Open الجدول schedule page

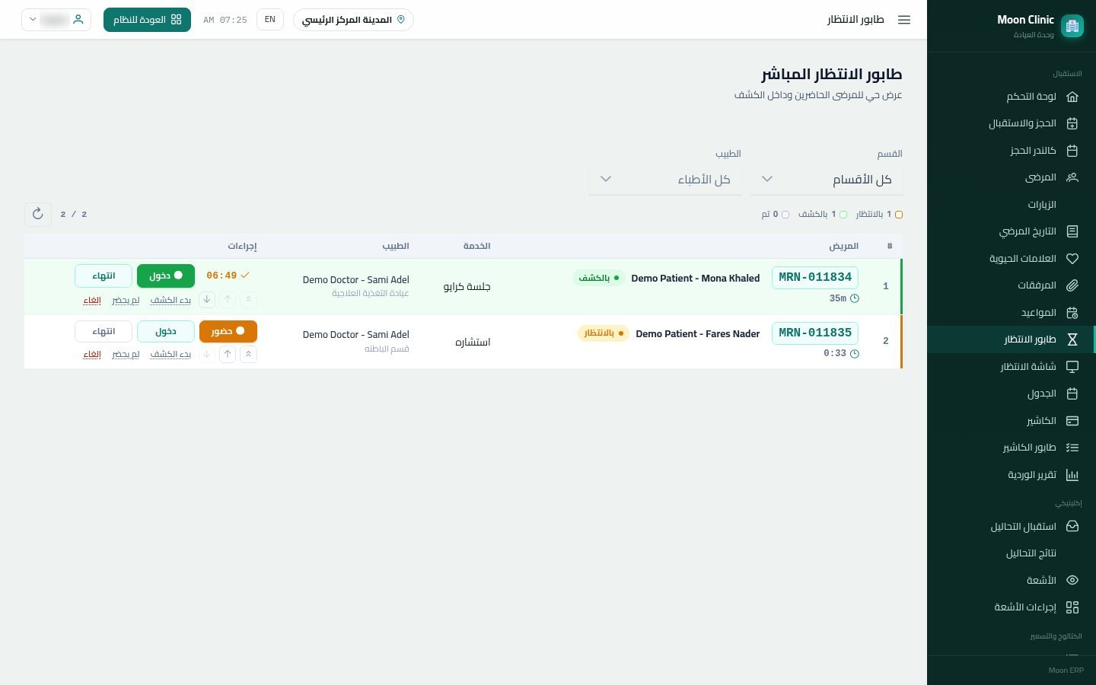tap(1011, 393)
